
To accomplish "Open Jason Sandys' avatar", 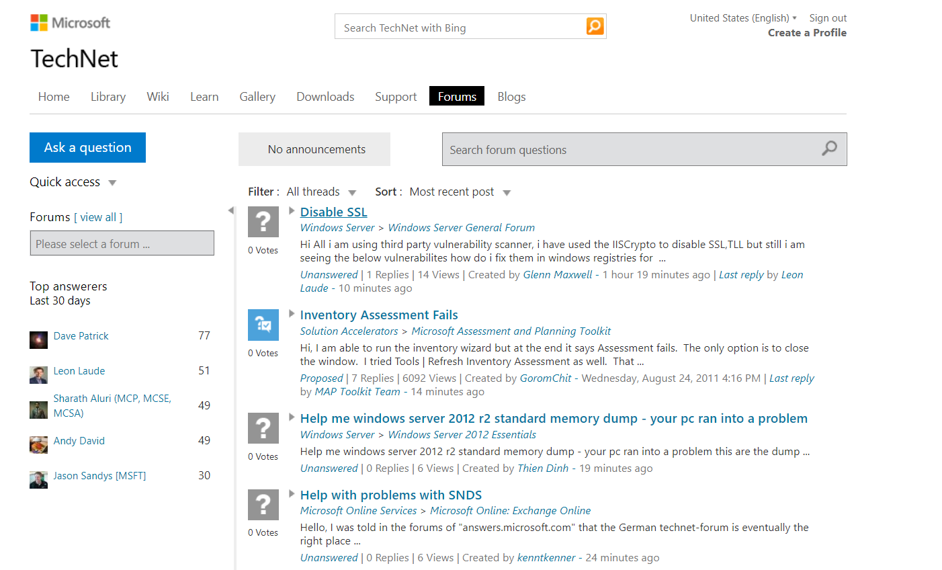I will coord(38,479).
